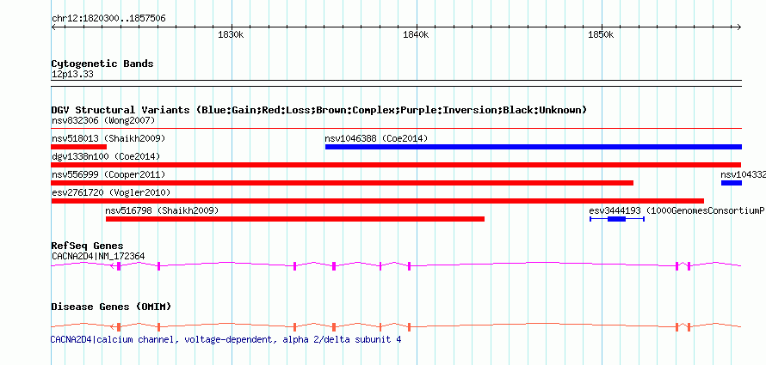Click the 1850k ruler tick label
This screenshot has height=365, width=766.
(601, 34)
